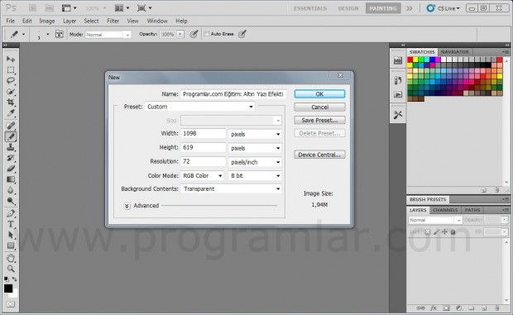Open the File menu
Screen dimensions: 513x315
11,21
